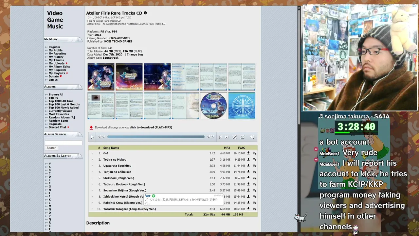Click 'click to download (FLAC+MP3)' link

pos(151,128)
